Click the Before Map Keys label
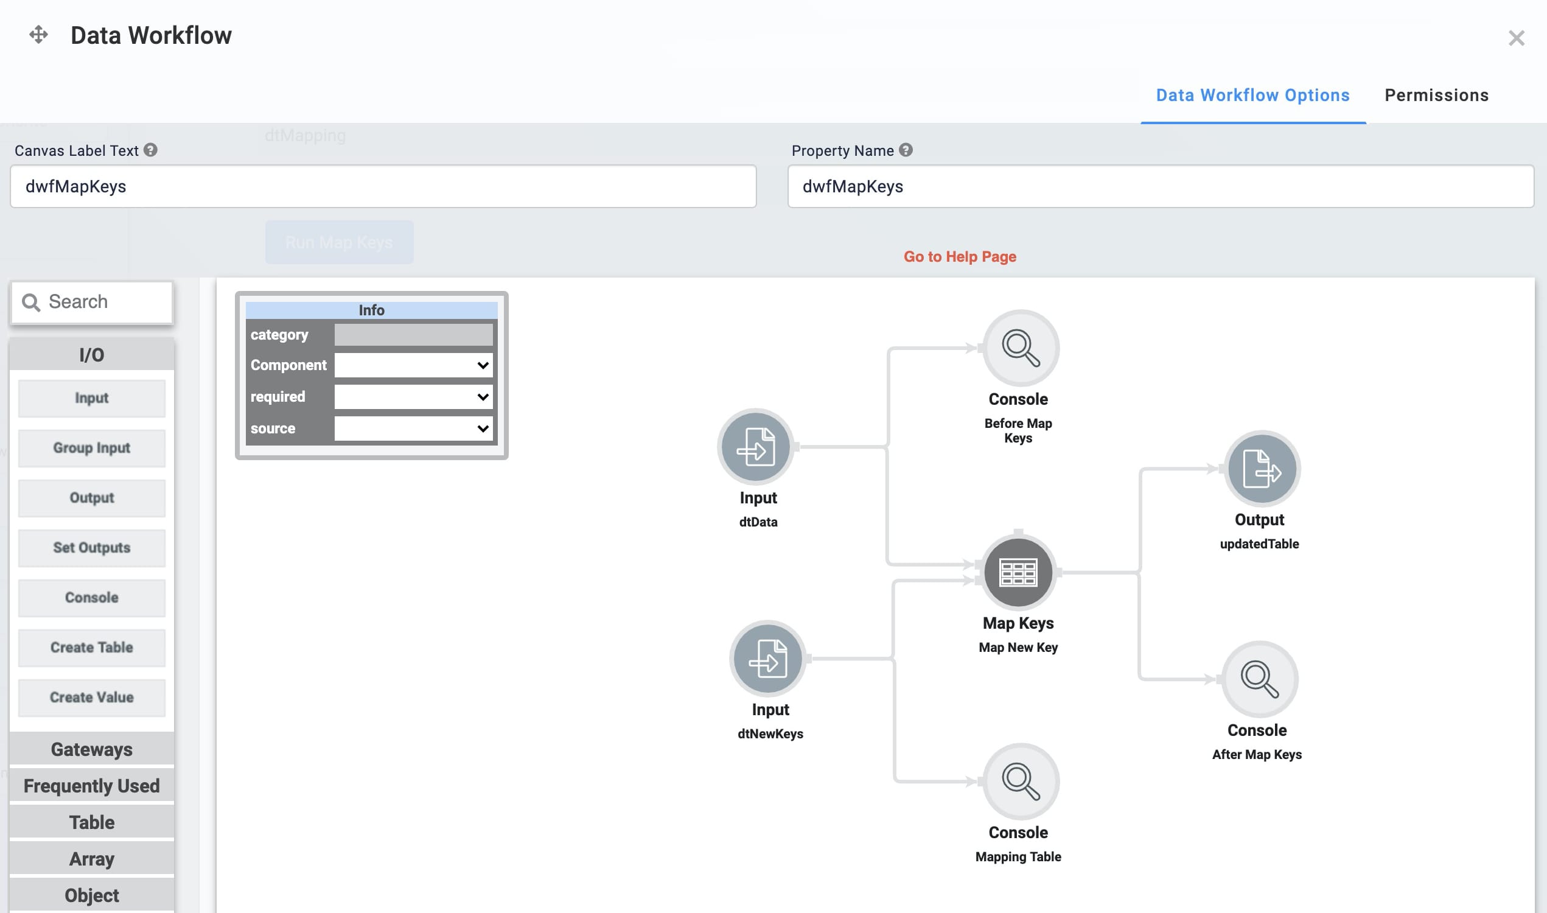This screenshot has width=1547, height=913. pyautogui.click(x=1018, y=431)
